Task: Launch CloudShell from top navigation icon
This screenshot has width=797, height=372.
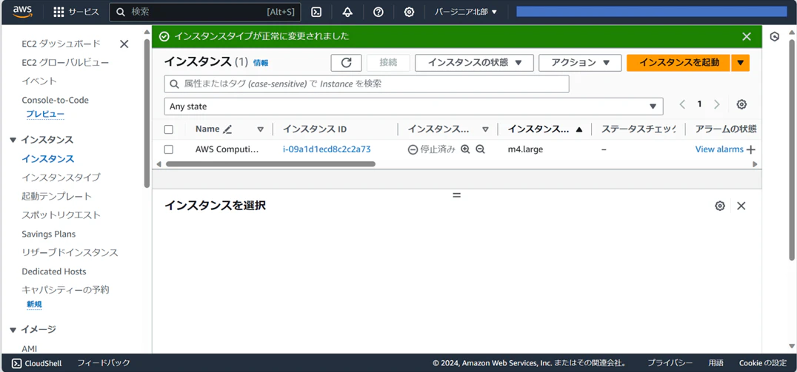Action: (x=316, y=12)
